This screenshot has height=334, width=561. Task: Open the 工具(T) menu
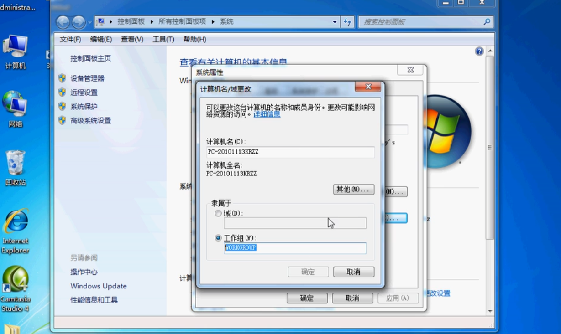pos(163,40)
